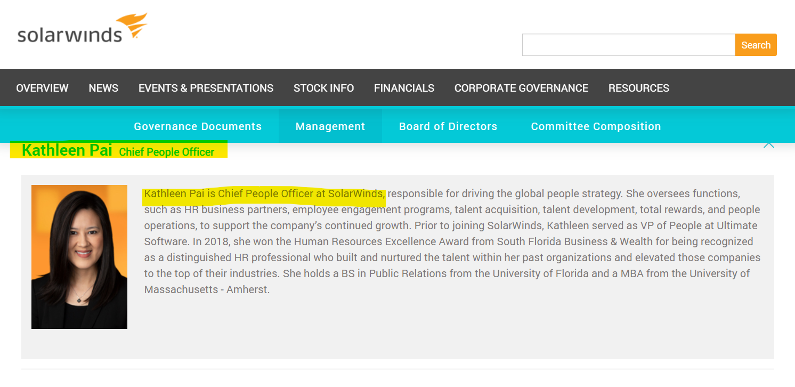Screen dimensions: 795x387
Task: Open the Overview menu
Action: click(x=42, y=88)
